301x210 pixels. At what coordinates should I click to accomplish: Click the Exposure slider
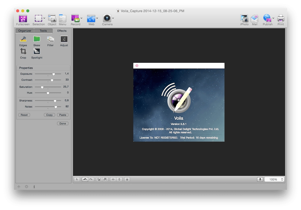coord(48,74)
